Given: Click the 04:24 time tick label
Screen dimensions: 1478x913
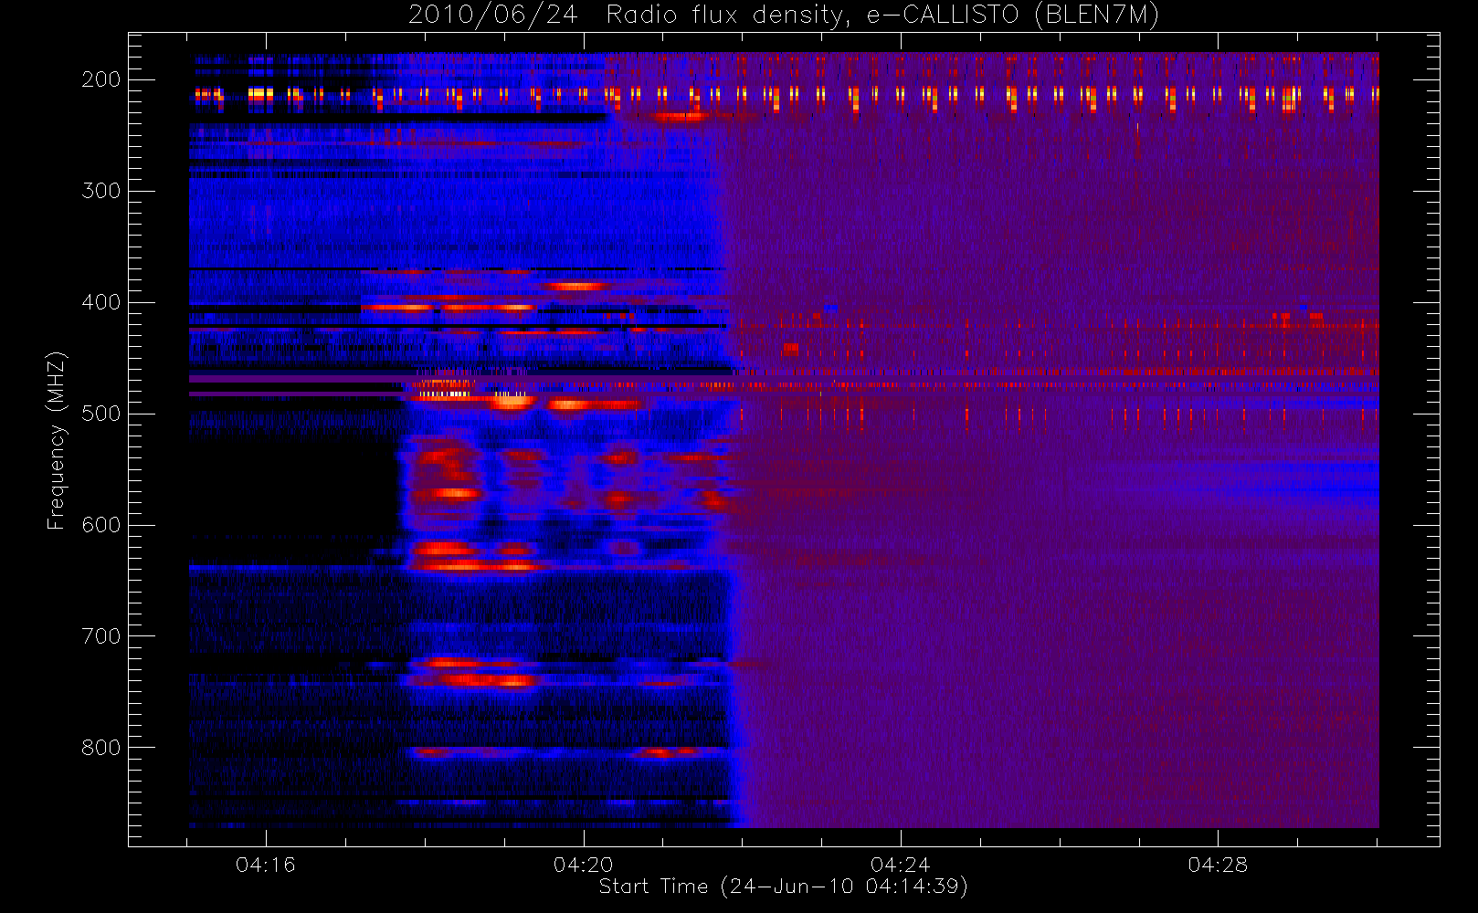Looking at the screenshot, I should coord(901,865).
